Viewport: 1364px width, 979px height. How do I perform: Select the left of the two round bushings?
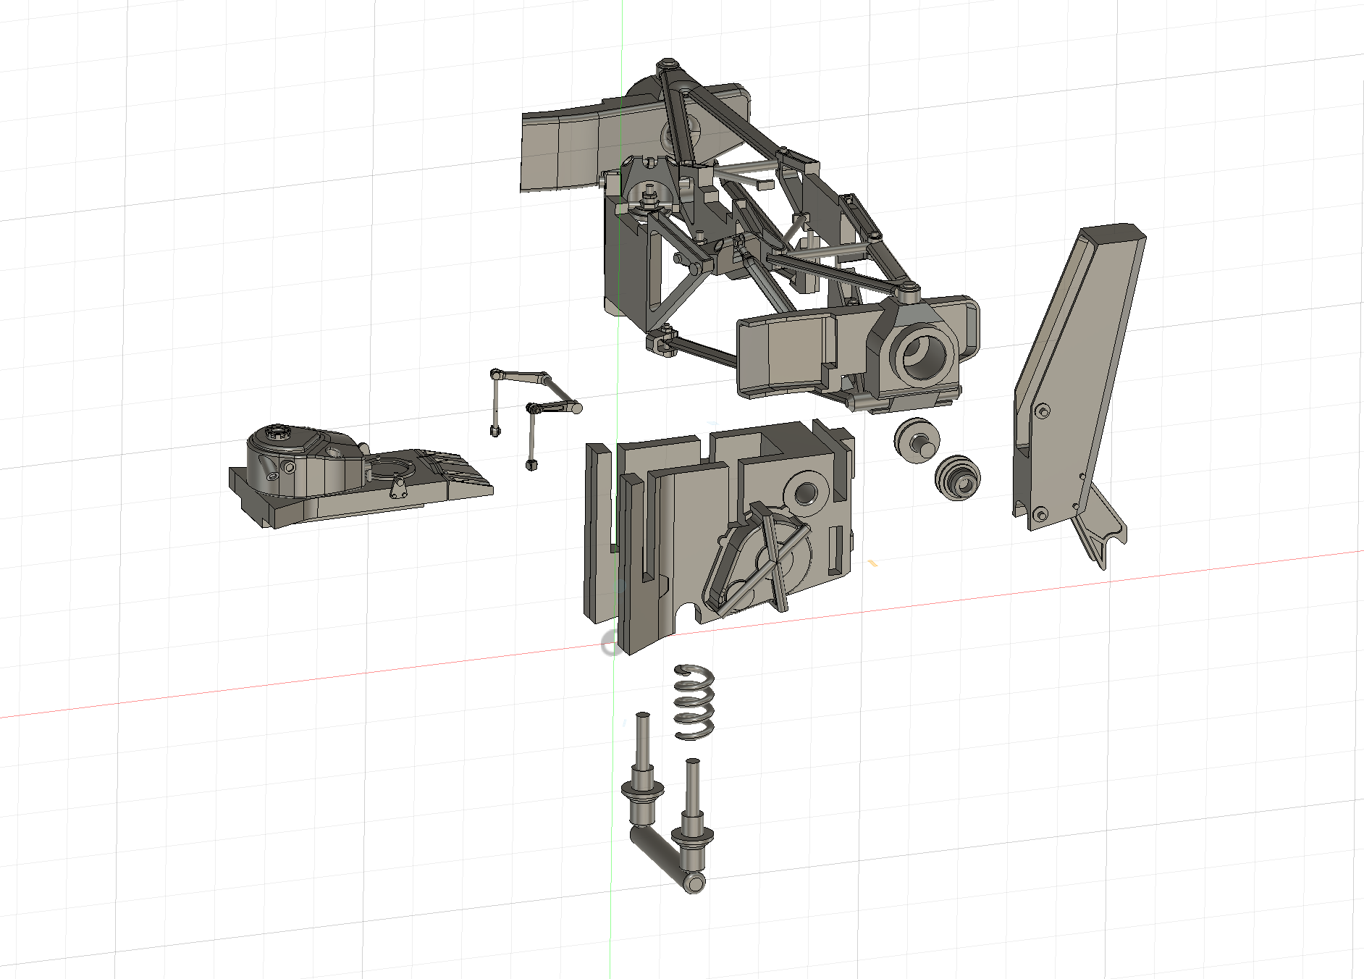click(x=917, y=439)
